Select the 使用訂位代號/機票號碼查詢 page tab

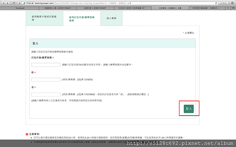tap(82, 18)
